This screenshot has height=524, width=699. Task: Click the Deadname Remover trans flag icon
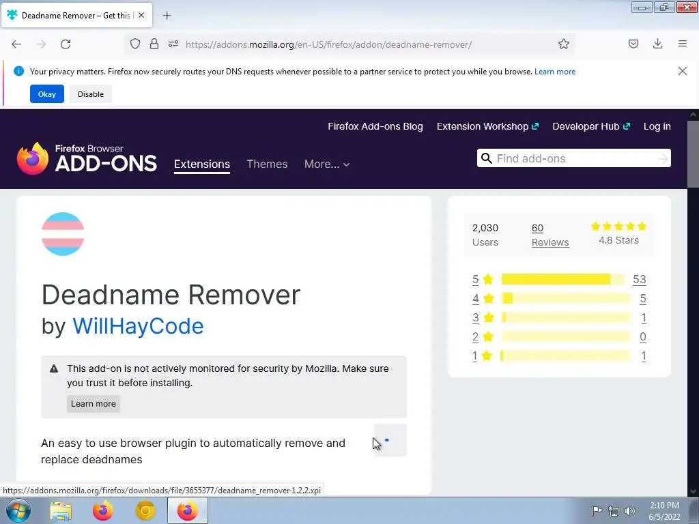(x=63, y=234)
